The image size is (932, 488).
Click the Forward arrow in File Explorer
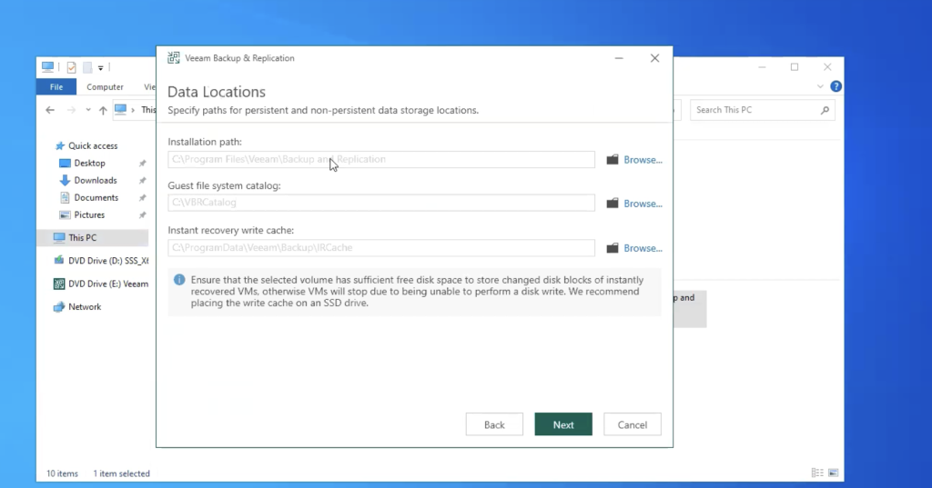[x=71, y=110]
